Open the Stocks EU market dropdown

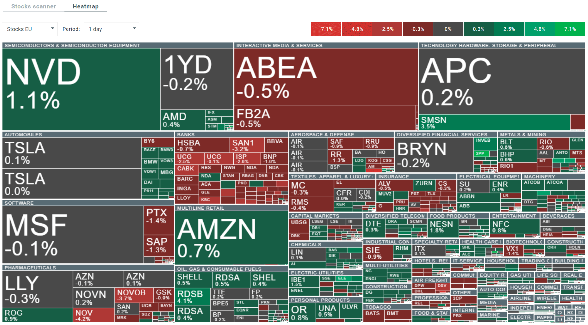pos(30,29)
